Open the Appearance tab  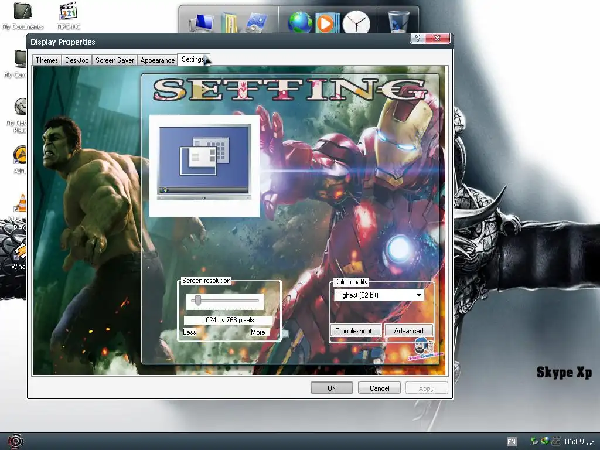[157, 60]
